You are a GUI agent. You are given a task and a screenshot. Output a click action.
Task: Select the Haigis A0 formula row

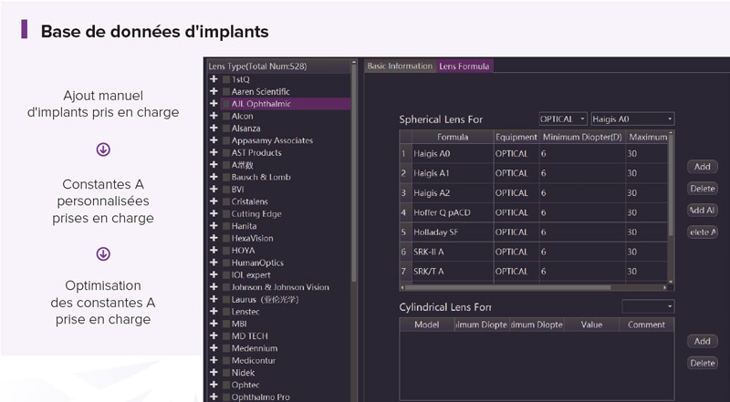(534, 153)
